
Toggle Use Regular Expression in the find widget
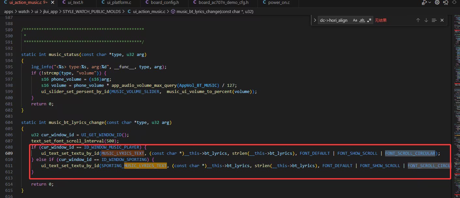[x=369, y=20]
